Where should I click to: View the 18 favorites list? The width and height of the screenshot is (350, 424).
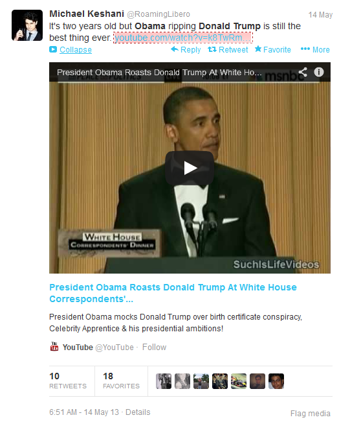pyautogui.click(x=121, y=381)
